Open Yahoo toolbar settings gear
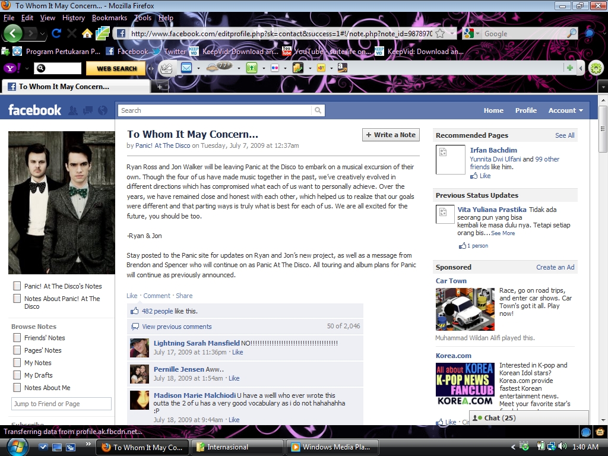 [x=596, y=68]
